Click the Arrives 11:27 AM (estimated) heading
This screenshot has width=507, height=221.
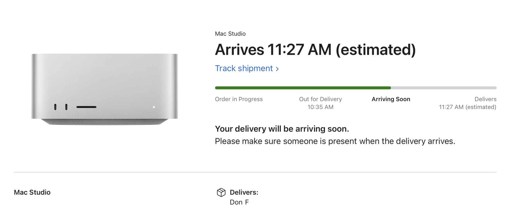pos(315,50)
